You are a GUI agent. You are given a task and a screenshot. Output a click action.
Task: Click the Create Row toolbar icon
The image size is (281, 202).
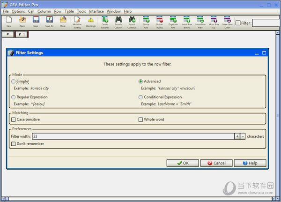[x=146, y=22]
